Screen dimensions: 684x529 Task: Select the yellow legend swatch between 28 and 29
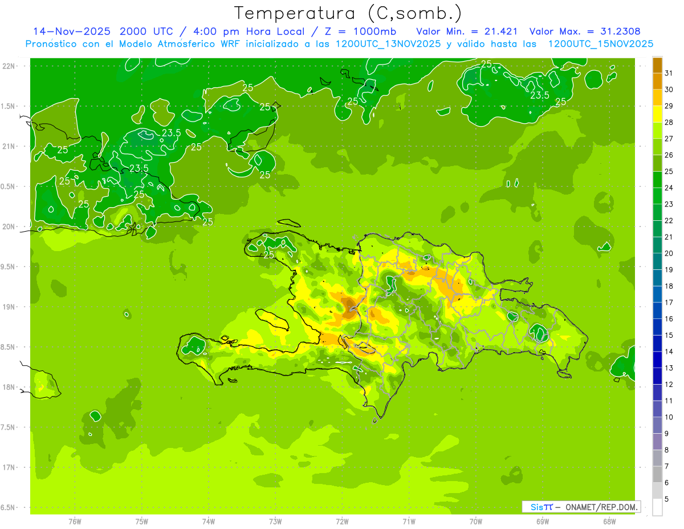657,114
